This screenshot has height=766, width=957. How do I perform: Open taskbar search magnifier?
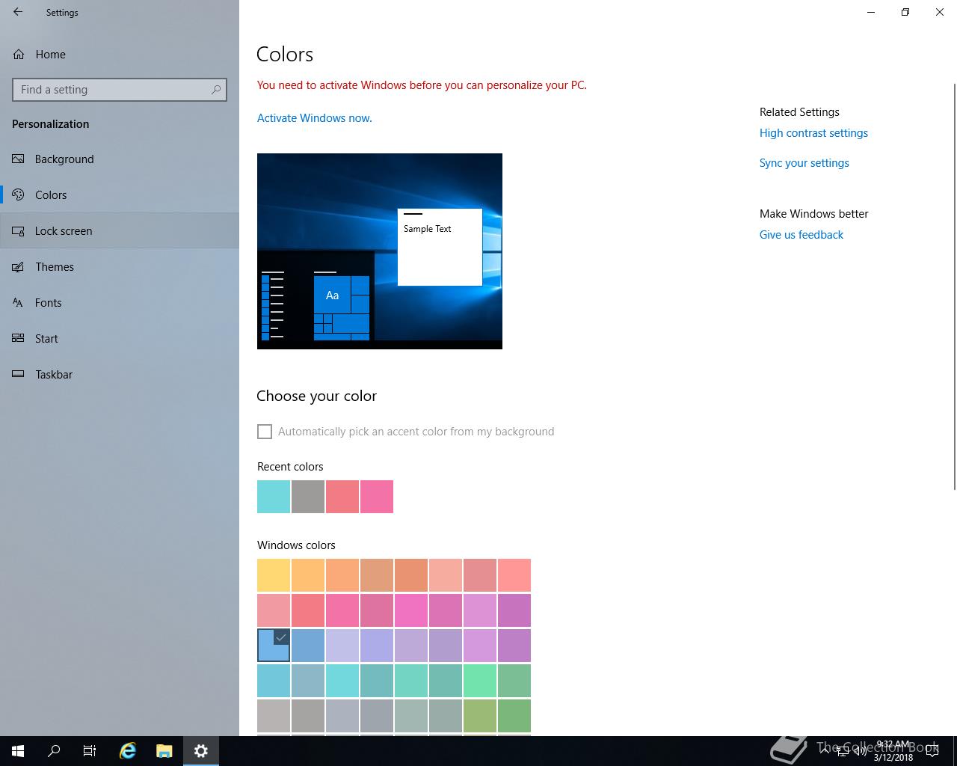(x=54, y=751)
